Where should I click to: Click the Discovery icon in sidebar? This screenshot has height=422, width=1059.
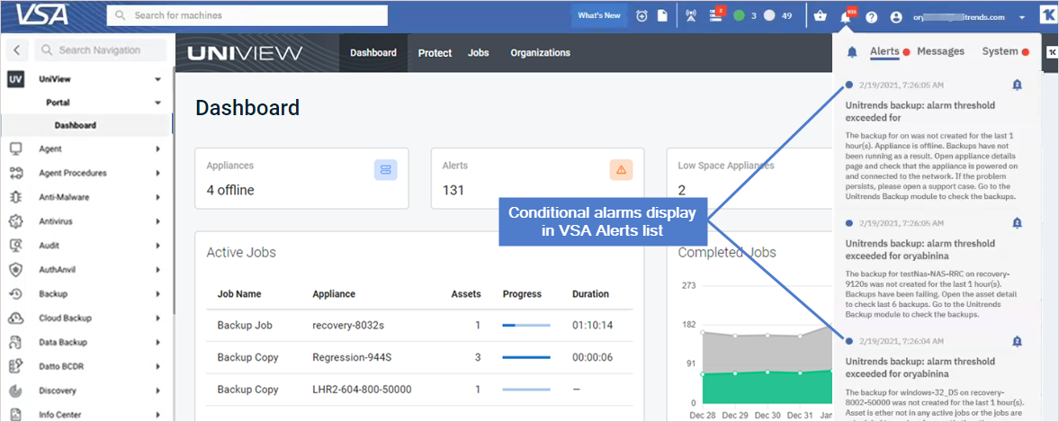(16, 391)
